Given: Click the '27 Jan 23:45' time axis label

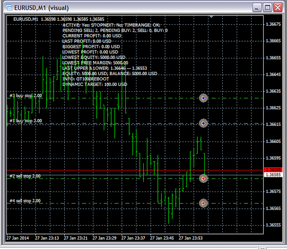Looking at the screenshot, I should 162,238.
